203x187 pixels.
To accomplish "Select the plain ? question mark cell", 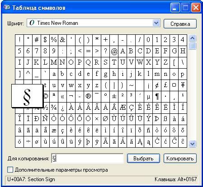I will click(105, 51).
